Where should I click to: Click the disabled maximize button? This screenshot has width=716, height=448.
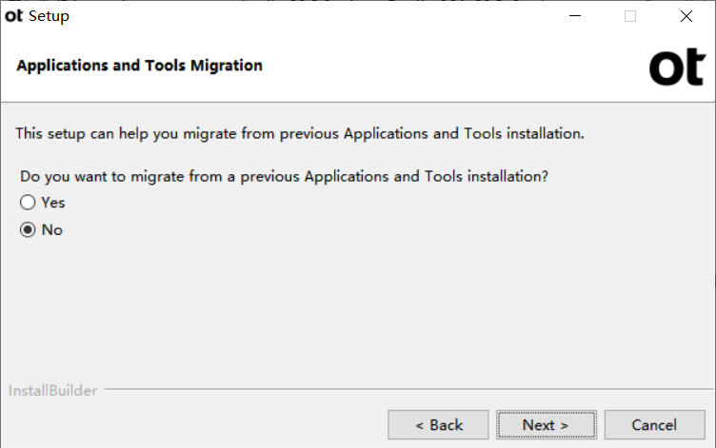pyautogui.click(x=630, y=16)
